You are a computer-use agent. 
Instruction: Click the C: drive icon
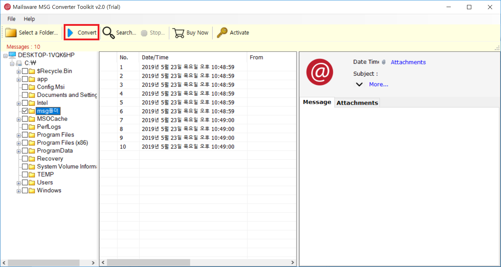(x=19, y=63)
